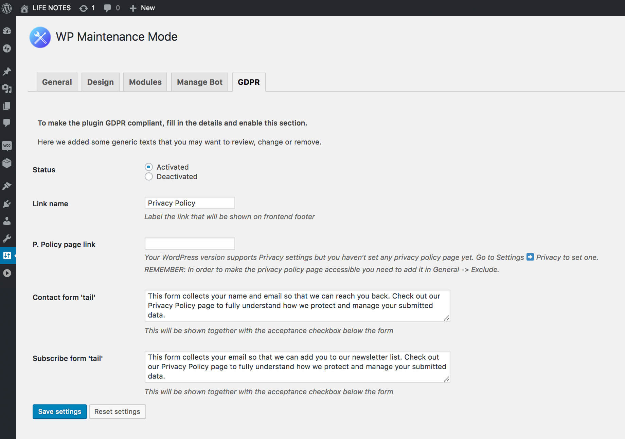Click the P. Policy page link field
Viewport: 625px width, 439px height.
click(190, 244)
